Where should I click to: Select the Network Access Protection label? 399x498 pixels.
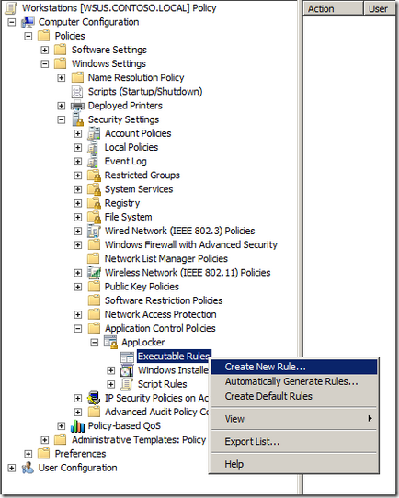click(160, 314)
